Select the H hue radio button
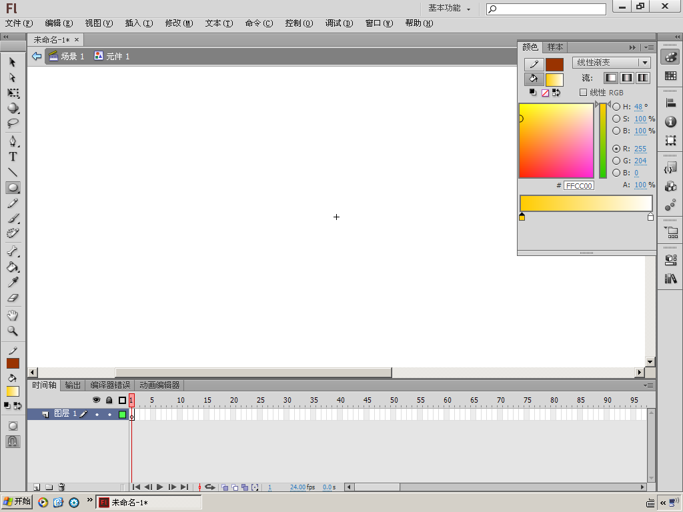The height and width of the screenshot is (512, 683). [x=616, y=107]
